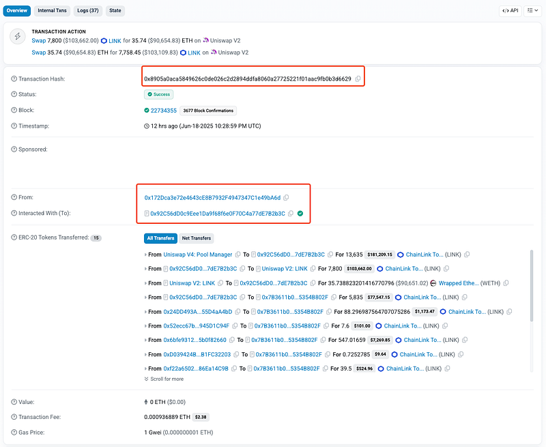Copy the From address
Screen dimensions: 546x447
(x=286, y=198)
